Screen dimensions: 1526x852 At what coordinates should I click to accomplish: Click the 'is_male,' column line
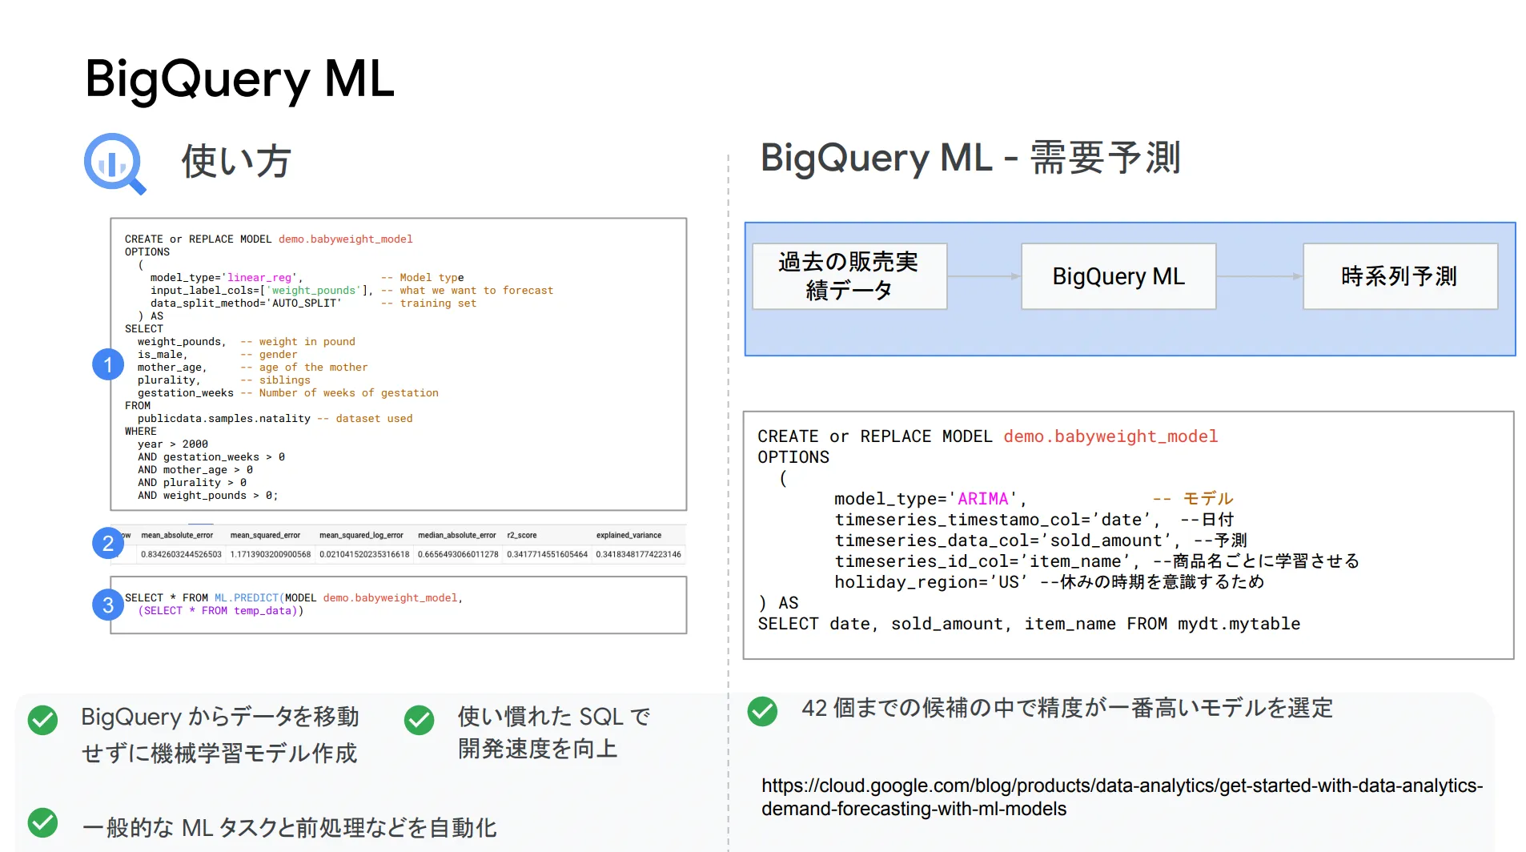tap(163, 354)
